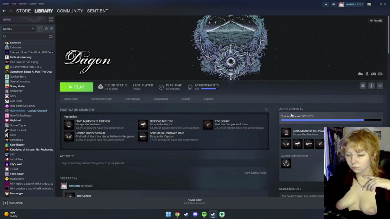Toggle Dagon as favorite with star
The width and height of the screenshot is (390, 219).
tap(380, 86)
